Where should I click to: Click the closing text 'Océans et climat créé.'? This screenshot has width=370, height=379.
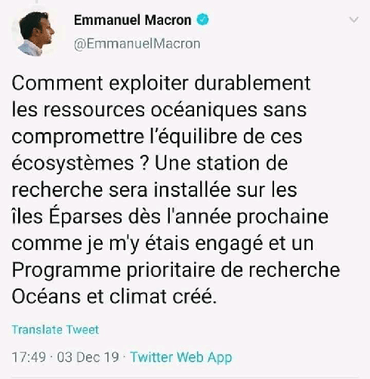click(114, 297)
